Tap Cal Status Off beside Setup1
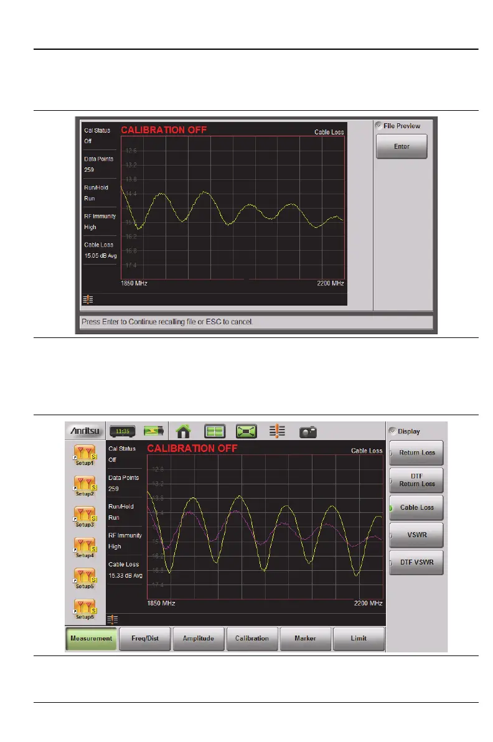Image resolution: width=493 pixels, height=742 pixels. [x=121, y=454]
